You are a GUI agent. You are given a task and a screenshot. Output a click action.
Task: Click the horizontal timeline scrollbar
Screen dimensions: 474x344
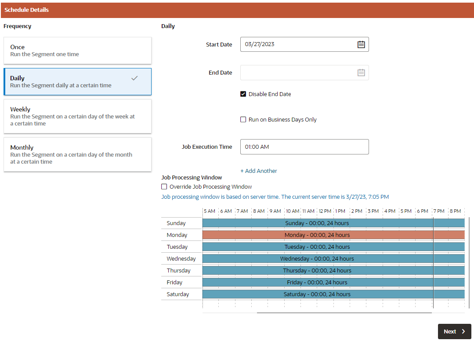[x=344, y=313]
